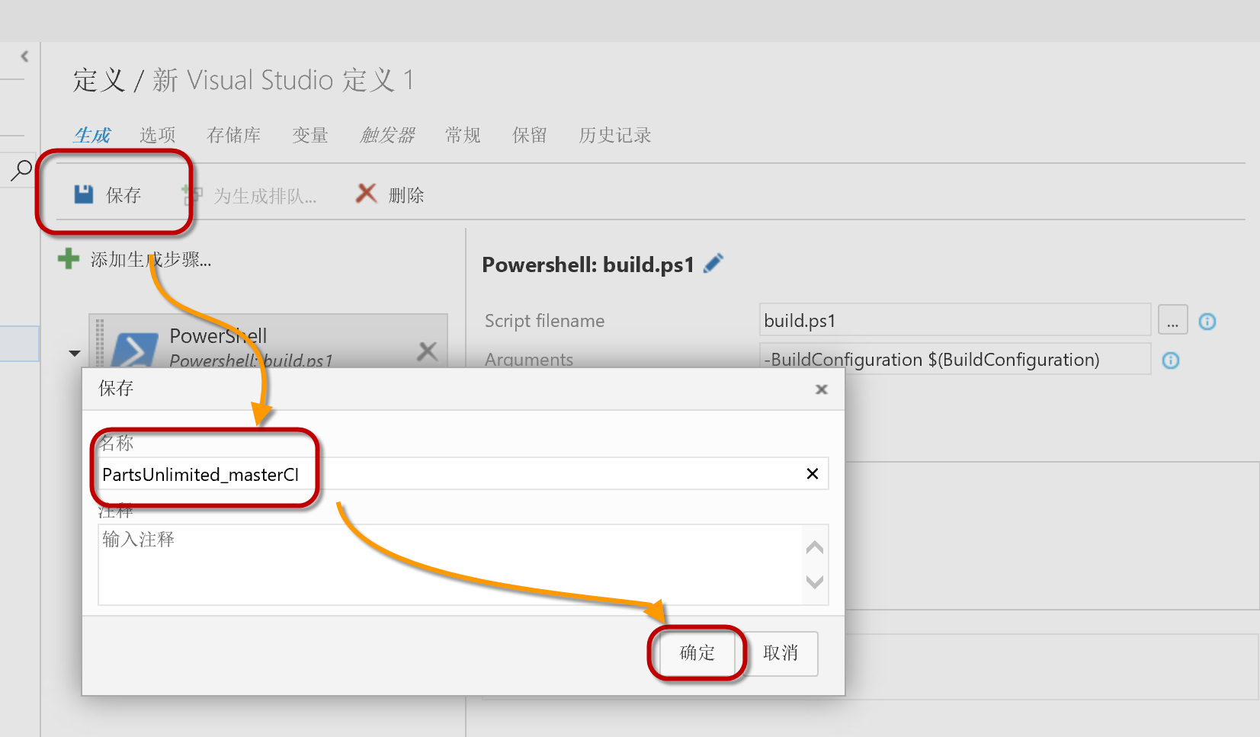Click 删除 in the toolbar
The height and width of the screenshot is (737, 1260).
406,196
